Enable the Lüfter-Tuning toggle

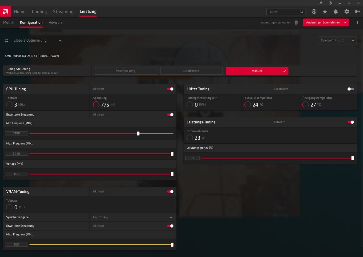pyautogui.click(x=351, y=89)
